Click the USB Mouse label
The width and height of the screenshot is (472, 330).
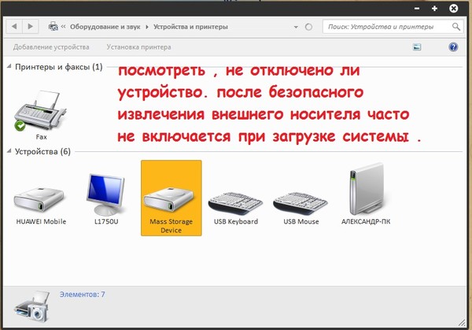click(301, 221)
